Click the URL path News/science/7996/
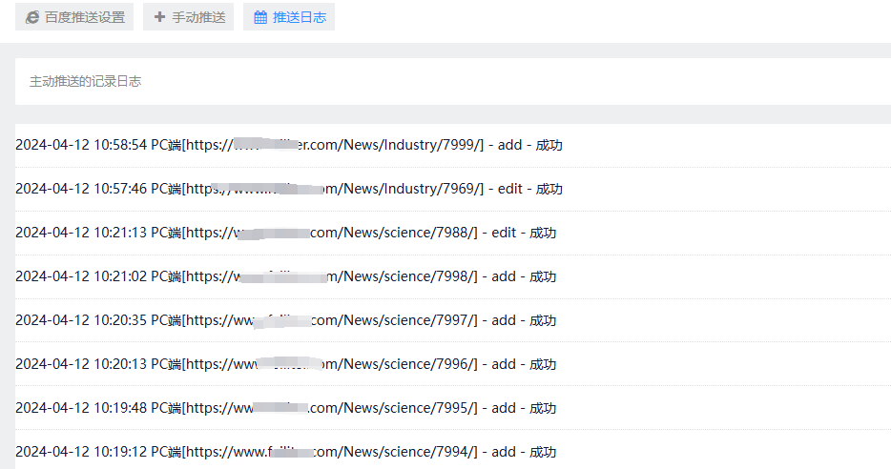Image resolution: width=891 pixels, height=469 pixels. (x=408, y=364)
